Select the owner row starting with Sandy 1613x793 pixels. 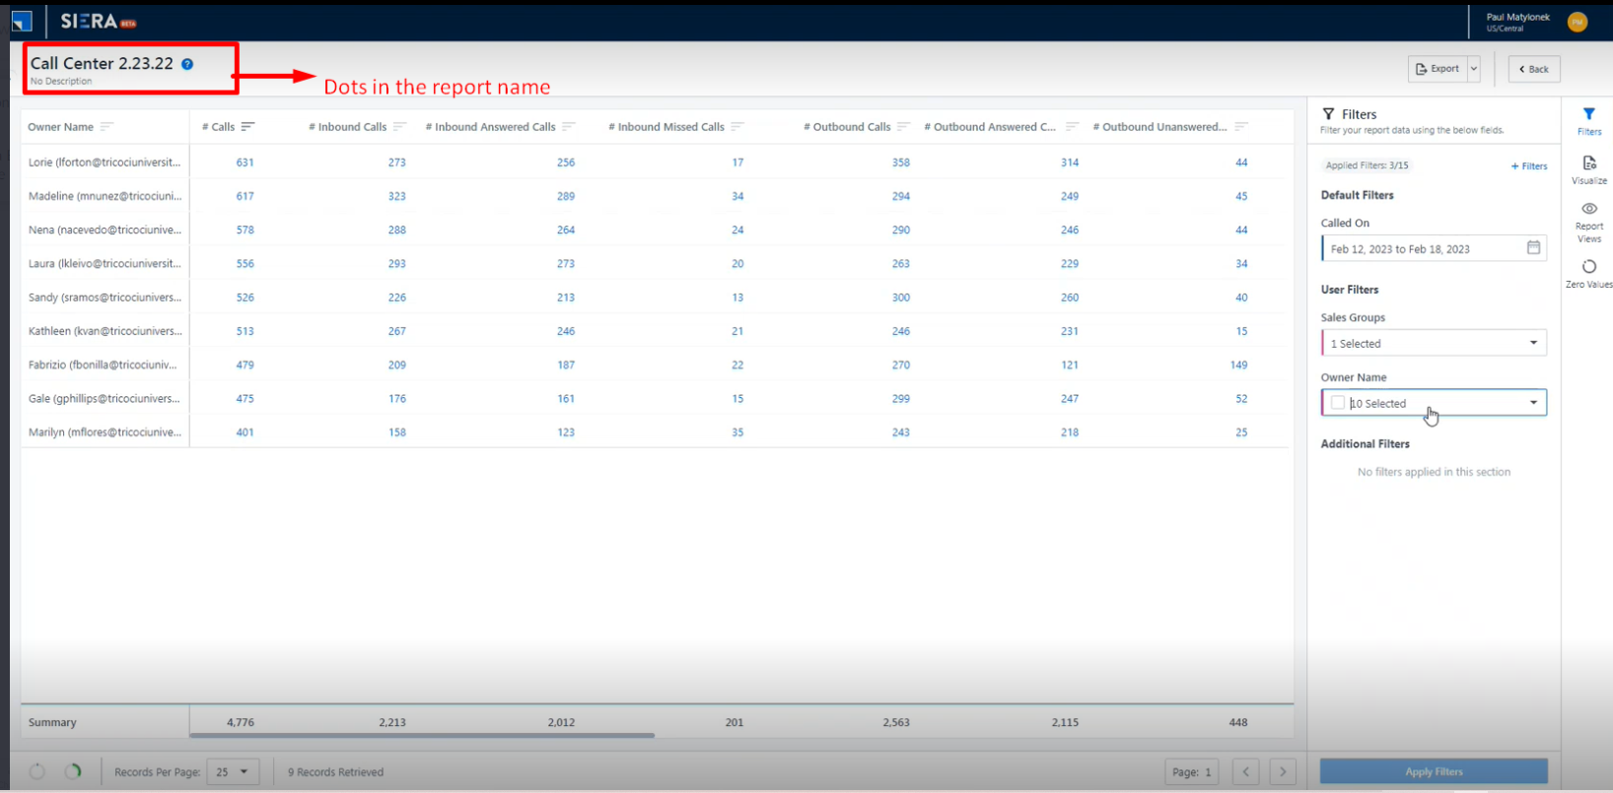[105, 297]
